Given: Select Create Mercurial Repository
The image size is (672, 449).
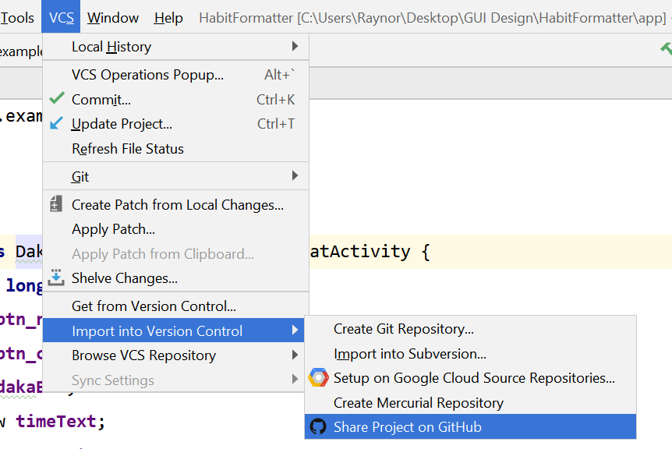Looking at the screenshot, I should (418, 403).
